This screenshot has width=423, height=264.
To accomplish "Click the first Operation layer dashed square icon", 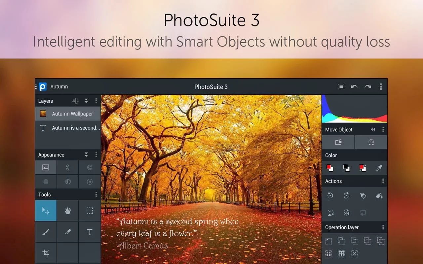I will click(328, 241).
